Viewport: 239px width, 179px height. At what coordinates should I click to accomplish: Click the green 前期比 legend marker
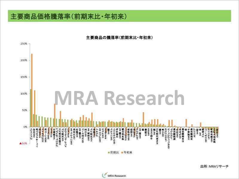click(x=108, y=152)
